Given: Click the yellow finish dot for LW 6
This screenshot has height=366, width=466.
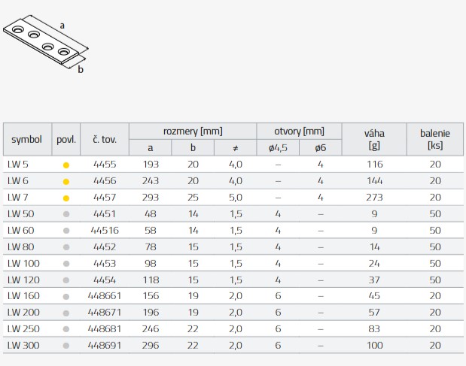Looking at the screenshot, I should [66, 181].
